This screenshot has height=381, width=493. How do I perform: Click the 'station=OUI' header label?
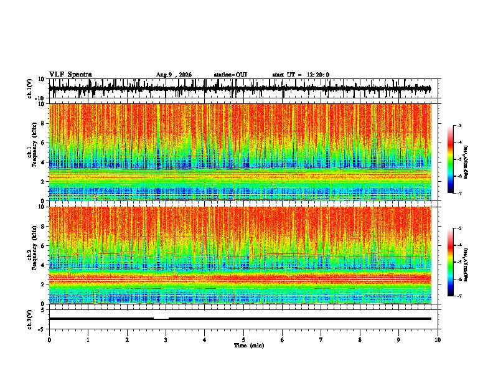(230, 75)
